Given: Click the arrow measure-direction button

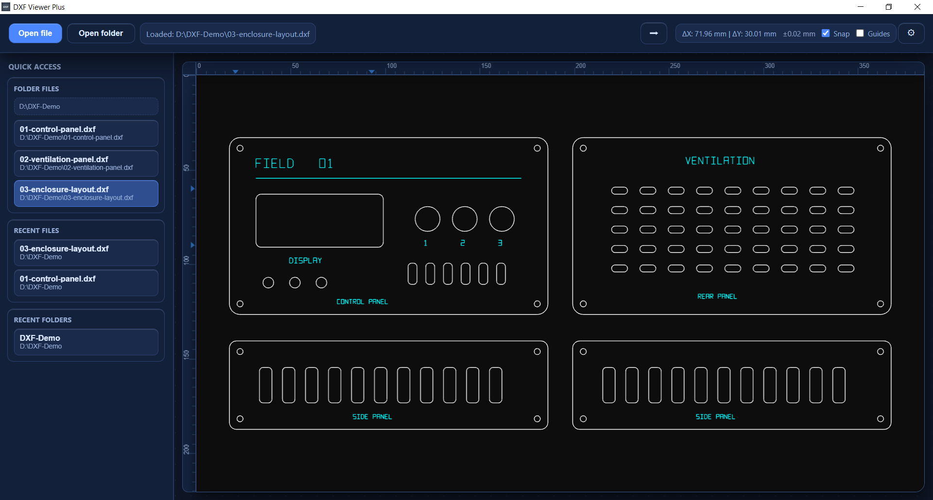Looking at the screenshot, I should (654, 33).
